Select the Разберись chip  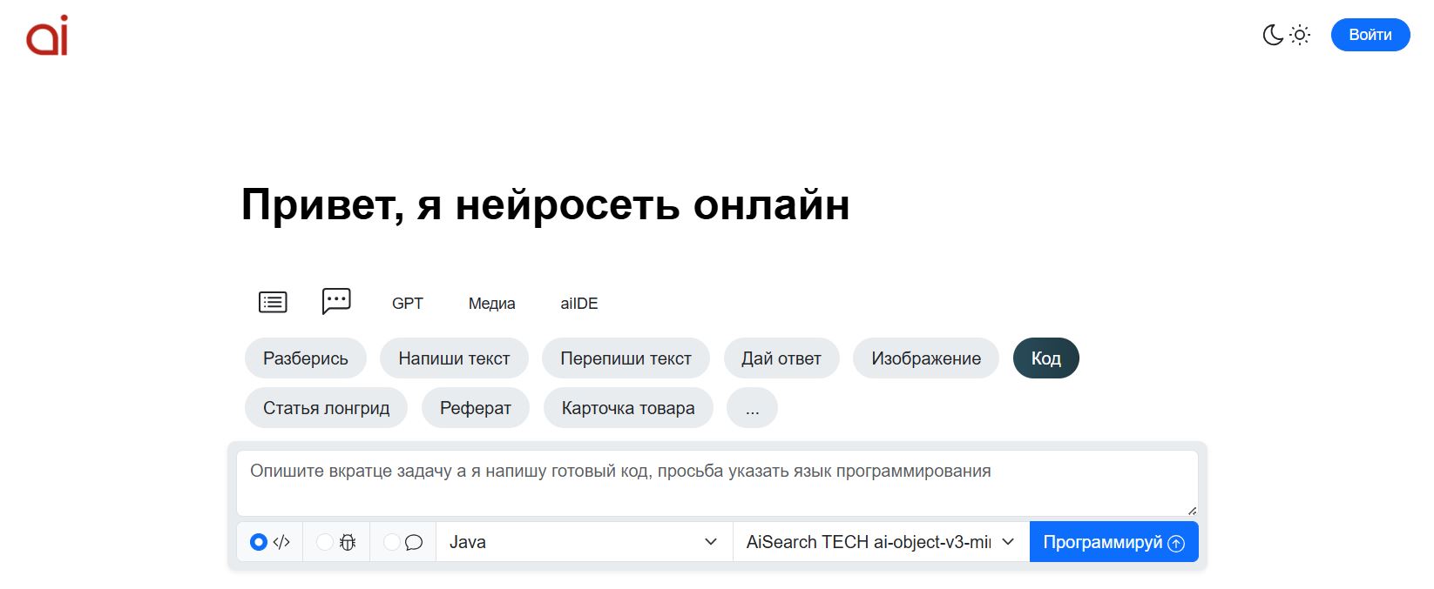click(306, 358)
